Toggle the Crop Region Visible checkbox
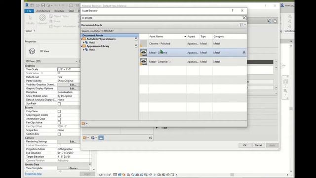Viewport: 316px width, 178px height. 59,115
